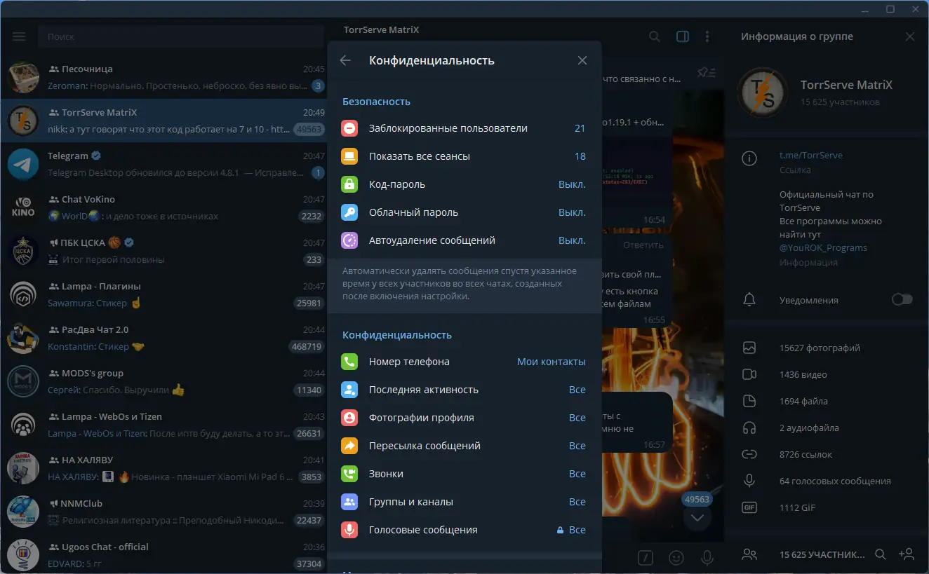Click the video camera icon in group info
Image resolution: width=929 pixels, height=574 pixels.
click(x=749, y=374)
